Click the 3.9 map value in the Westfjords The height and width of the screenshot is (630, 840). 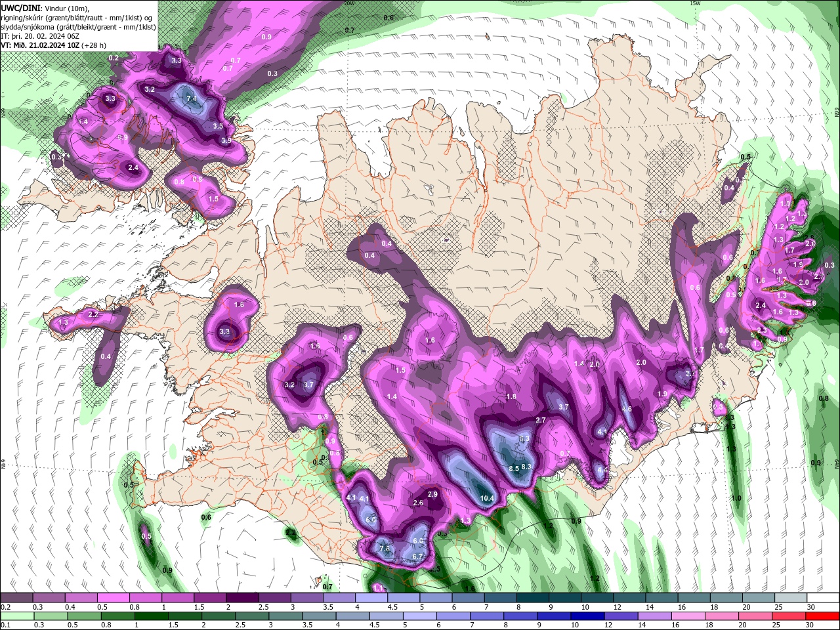pyautogui.click(x=226, y=140)
